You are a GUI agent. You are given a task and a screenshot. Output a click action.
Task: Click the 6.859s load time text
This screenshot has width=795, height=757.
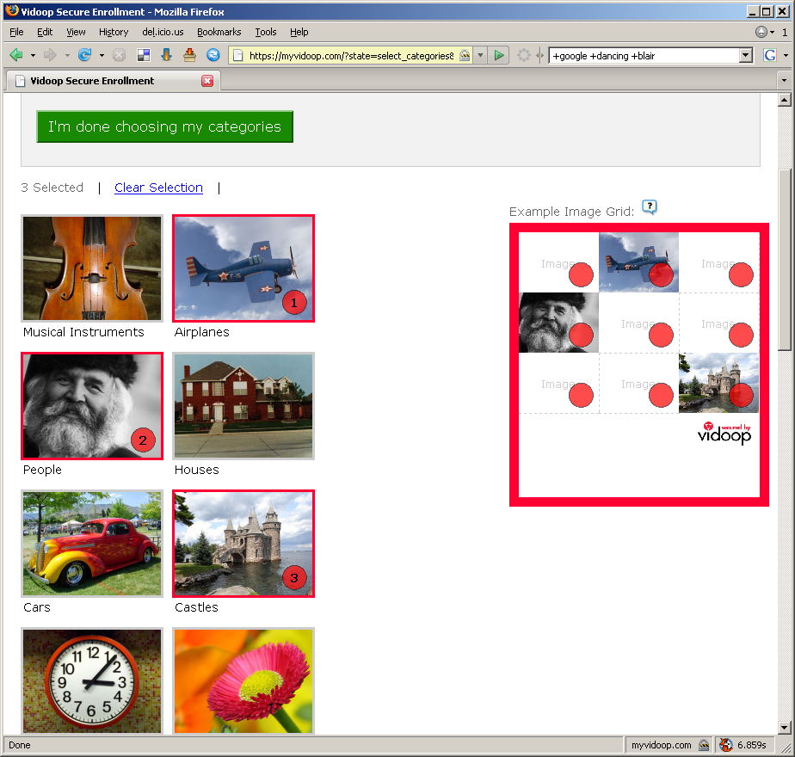click(x=751, y=745)
